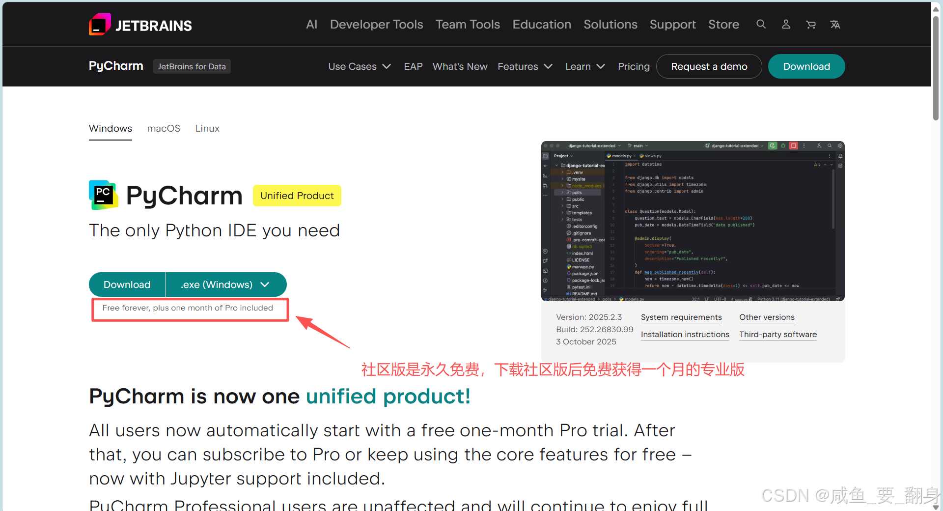Screen dimensions: 943x511
Task: Click the 'PyCharm is now one unified product!' heading
Action: [x=279, y=396]
